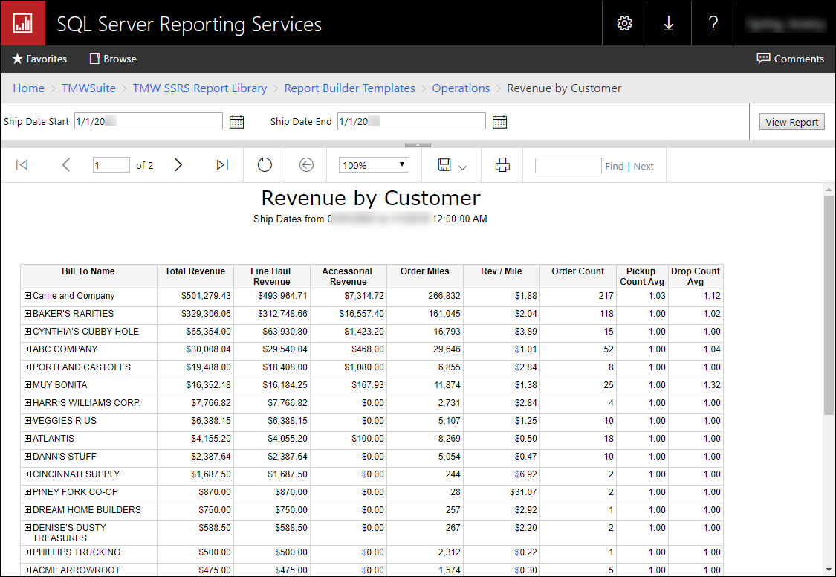Viewport: 836px width, 577px height.
Task: Open Ship Date Start calendar picker
Action: [236, 122]
